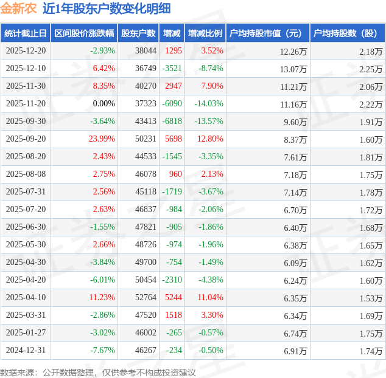This screenshot has height=378, width=386.
Task: Select the -14.03% change ratio cell
Action: coord(209,104)
